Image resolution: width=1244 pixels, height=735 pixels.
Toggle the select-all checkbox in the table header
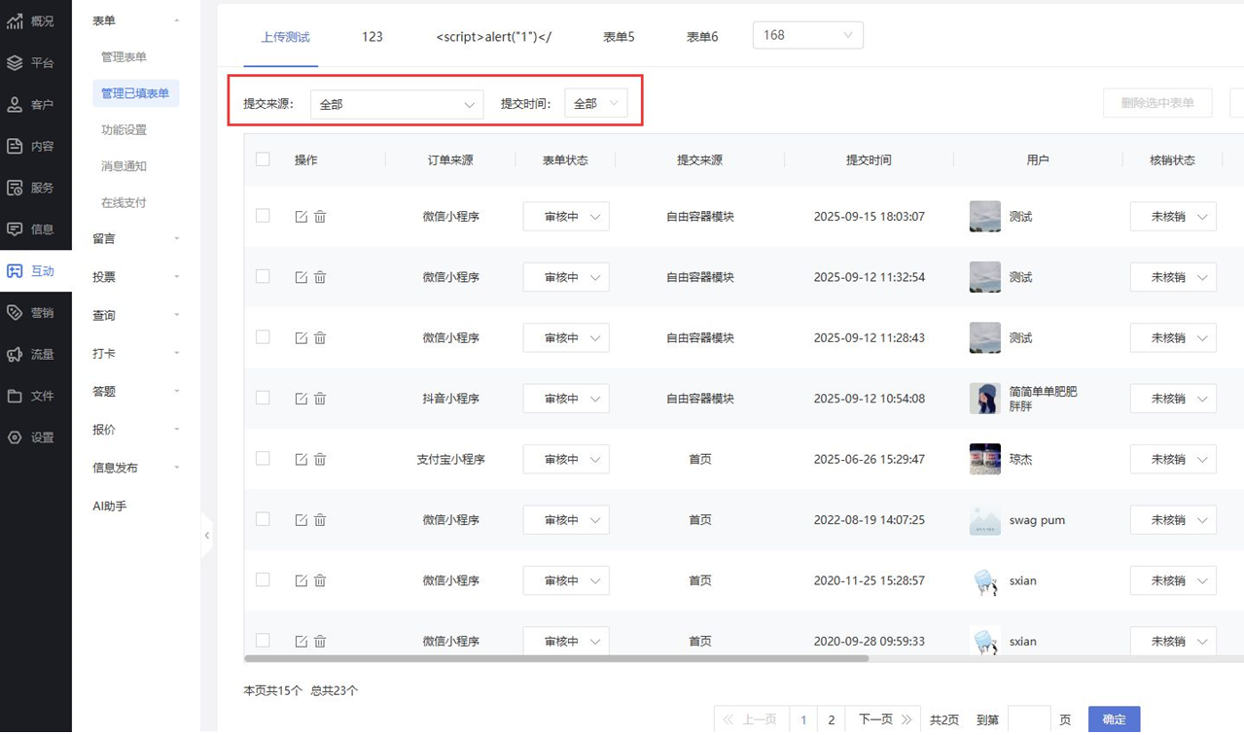click(x=263, y=159)
